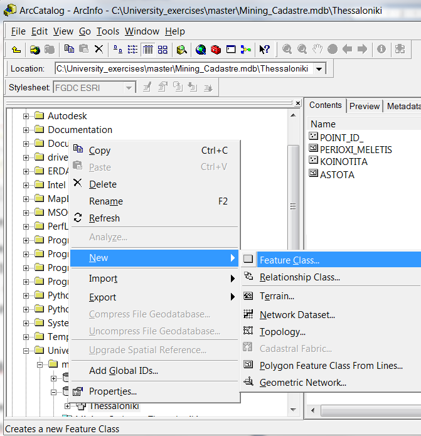The width and height of the screenshot is (421, 436).
Task: Click the Up One Level toolbar icon
Action: click(16, 50)
